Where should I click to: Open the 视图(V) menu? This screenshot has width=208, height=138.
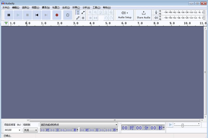click(x=35, y=8)
